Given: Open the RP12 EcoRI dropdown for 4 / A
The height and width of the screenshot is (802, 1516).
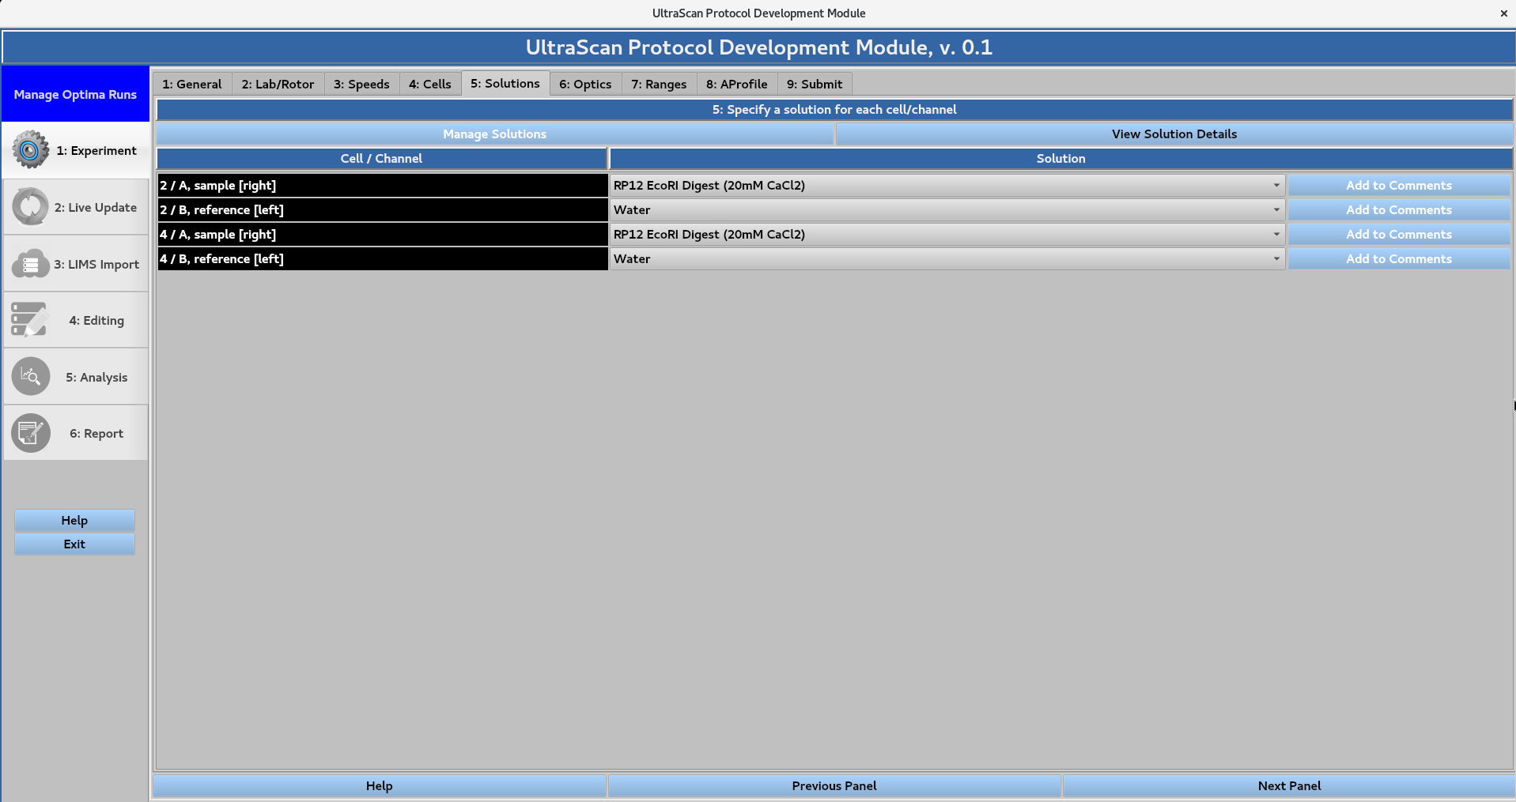Looking at the screenshot, I should point(1274,234).
